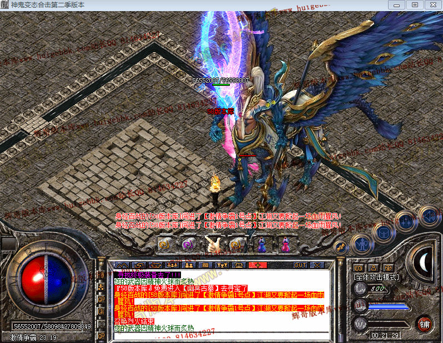Viewport: 443px width, 343px height.
Task: Toggle the third chat channel filter icon
Action: 101,299
